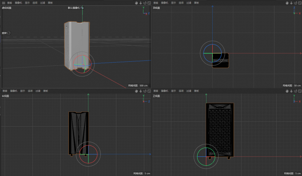Toggle maximize for the perspective viewport

[x=149, y=3]
